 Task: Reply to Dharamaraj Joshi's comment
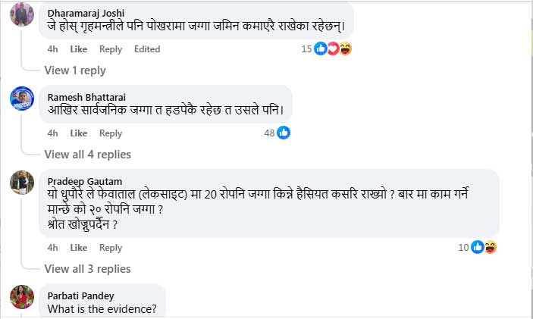pos(111,49)
